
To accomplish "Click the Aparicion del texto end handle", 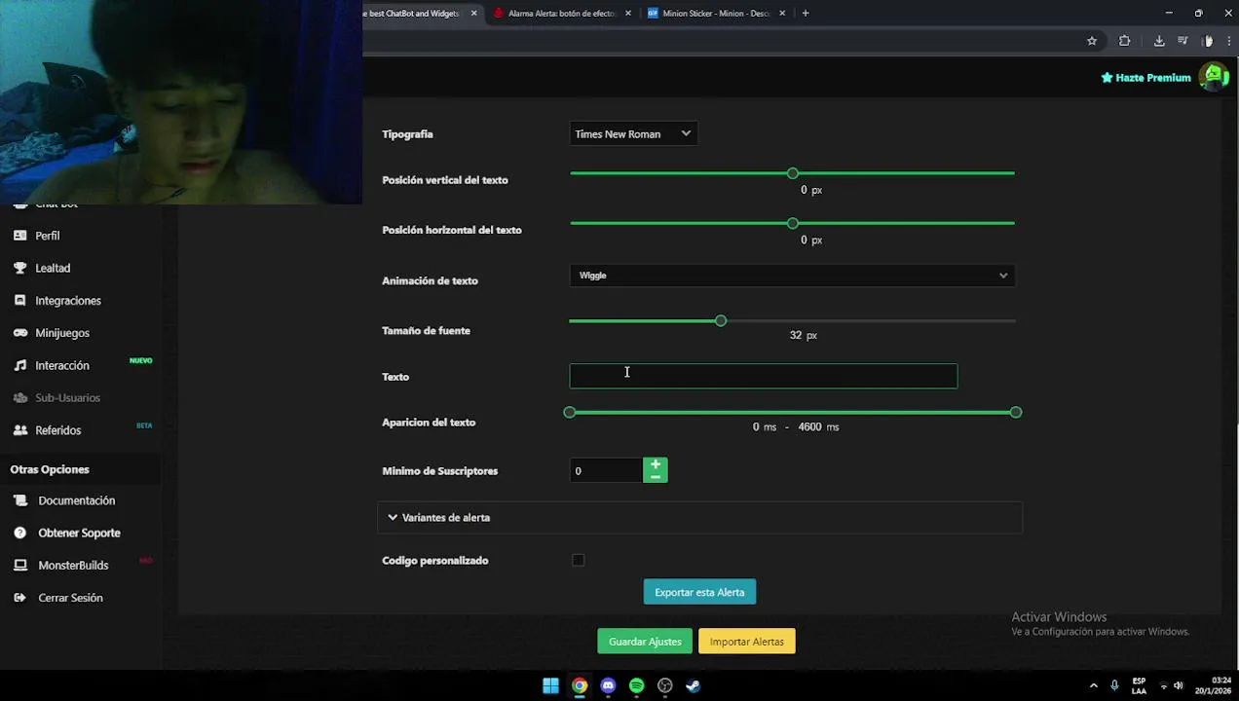I will coord(1016,413).
